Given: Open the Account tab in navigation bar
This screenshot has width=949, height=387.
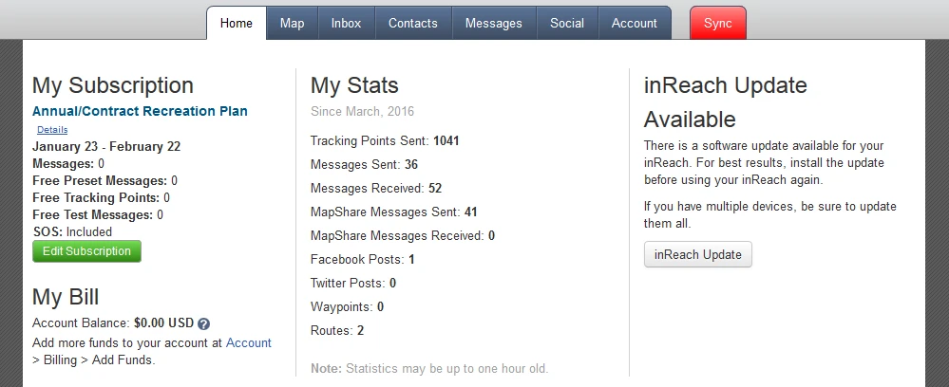Looking at the screenshot, I should (x=634, y=23).
